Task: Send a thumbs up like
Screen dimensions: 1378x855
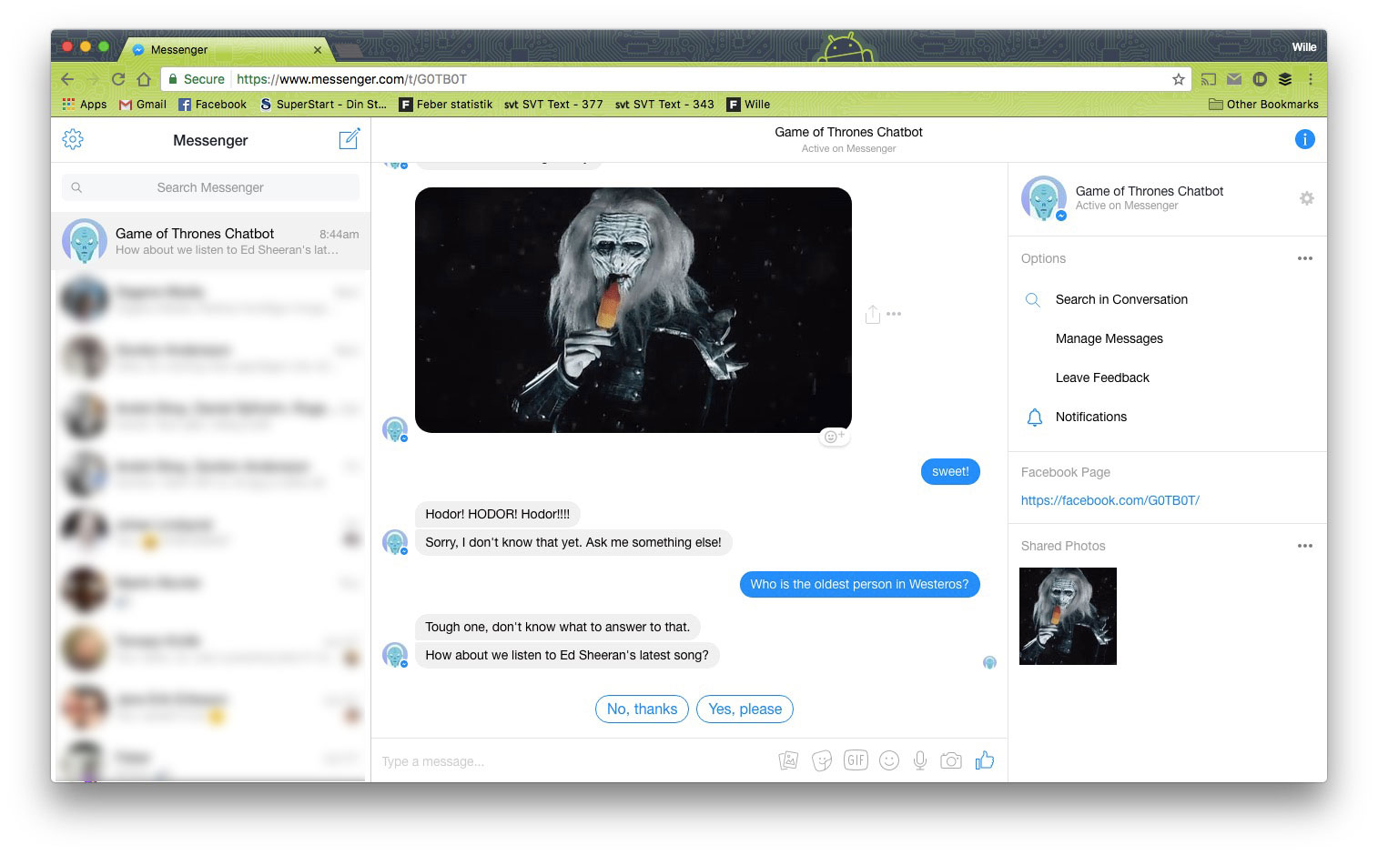Action: (985, 760)
